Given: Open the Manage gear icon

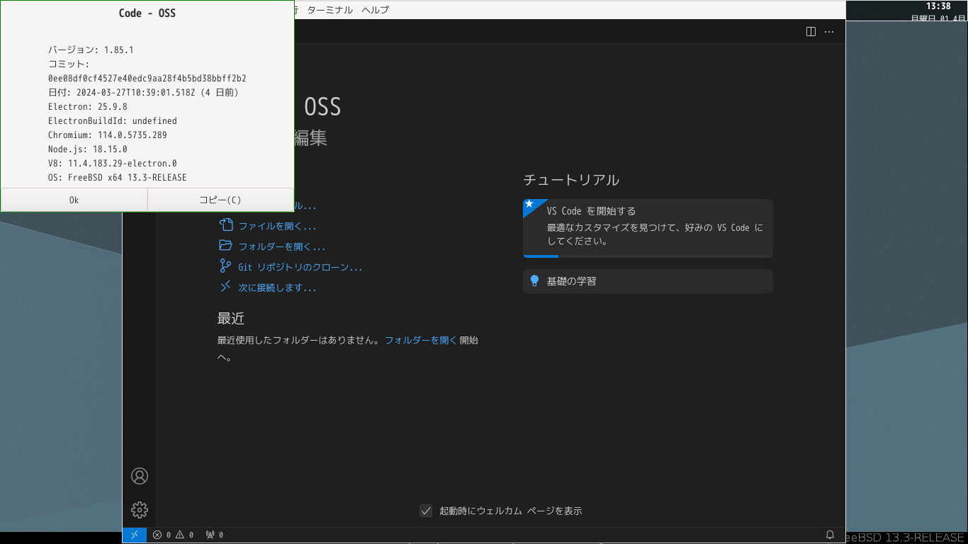Looking at the screenshot, I should point(140,510).
